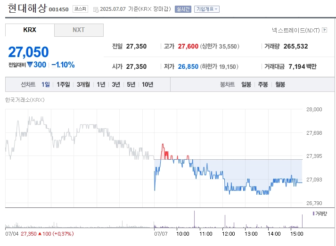The height and width of the screenshot is (246, 336).
Task: Click the 고가 value 27,600
Action: (x=188, y=46)
